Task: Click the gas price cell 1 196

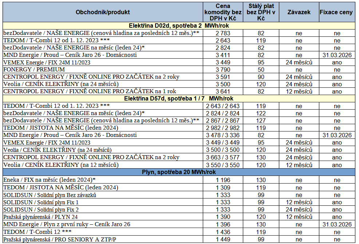Action: coord(223,180)
